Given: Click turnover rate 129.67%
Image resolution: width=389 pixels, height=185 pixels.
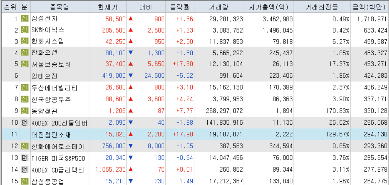Looking at the screenshot, I should pos(338,134).
